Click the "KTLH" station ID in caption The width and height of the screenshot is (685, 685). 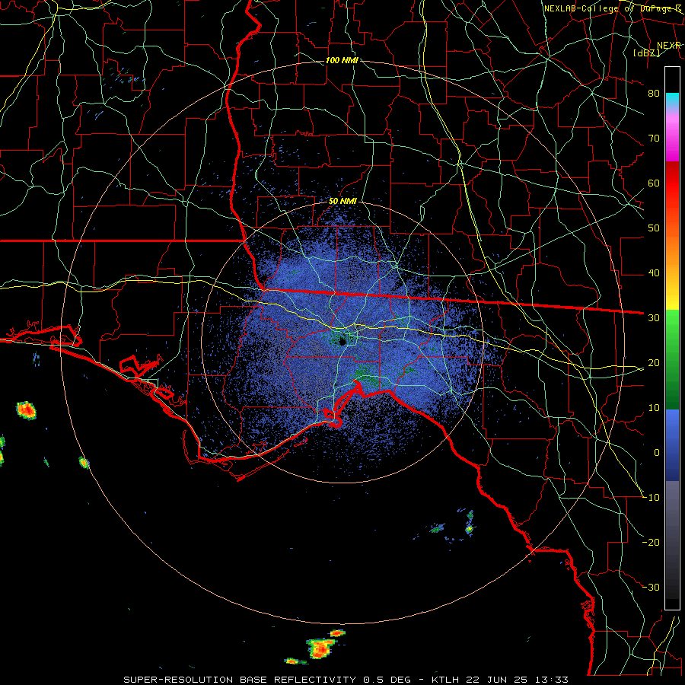tap(446, 680)
